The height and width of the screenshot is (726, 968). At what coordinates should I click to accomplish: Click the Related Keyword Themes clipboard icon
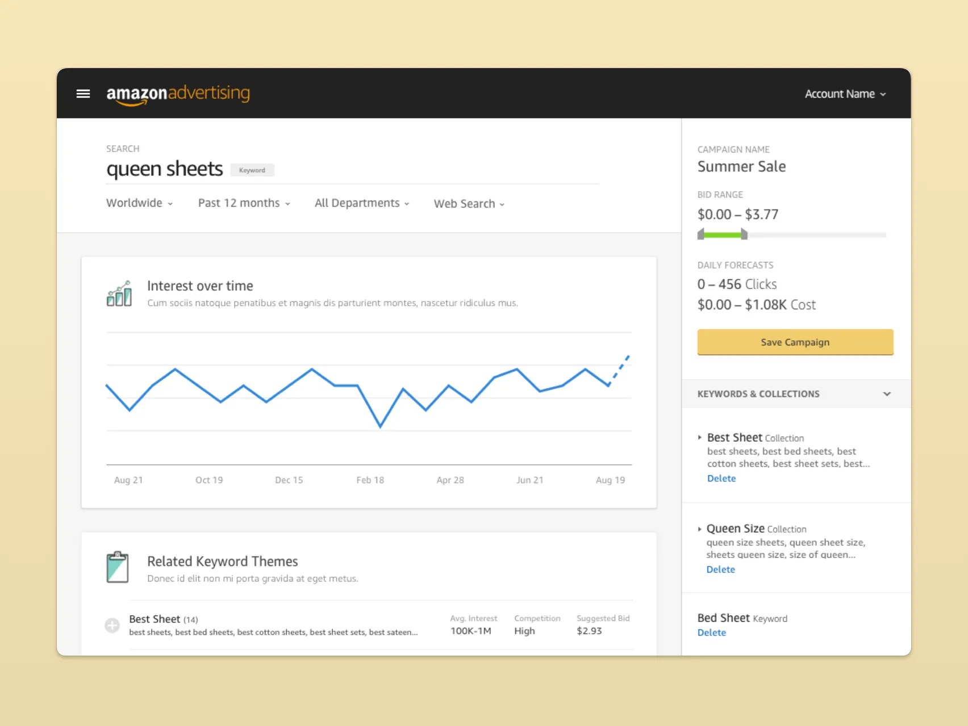118,567
